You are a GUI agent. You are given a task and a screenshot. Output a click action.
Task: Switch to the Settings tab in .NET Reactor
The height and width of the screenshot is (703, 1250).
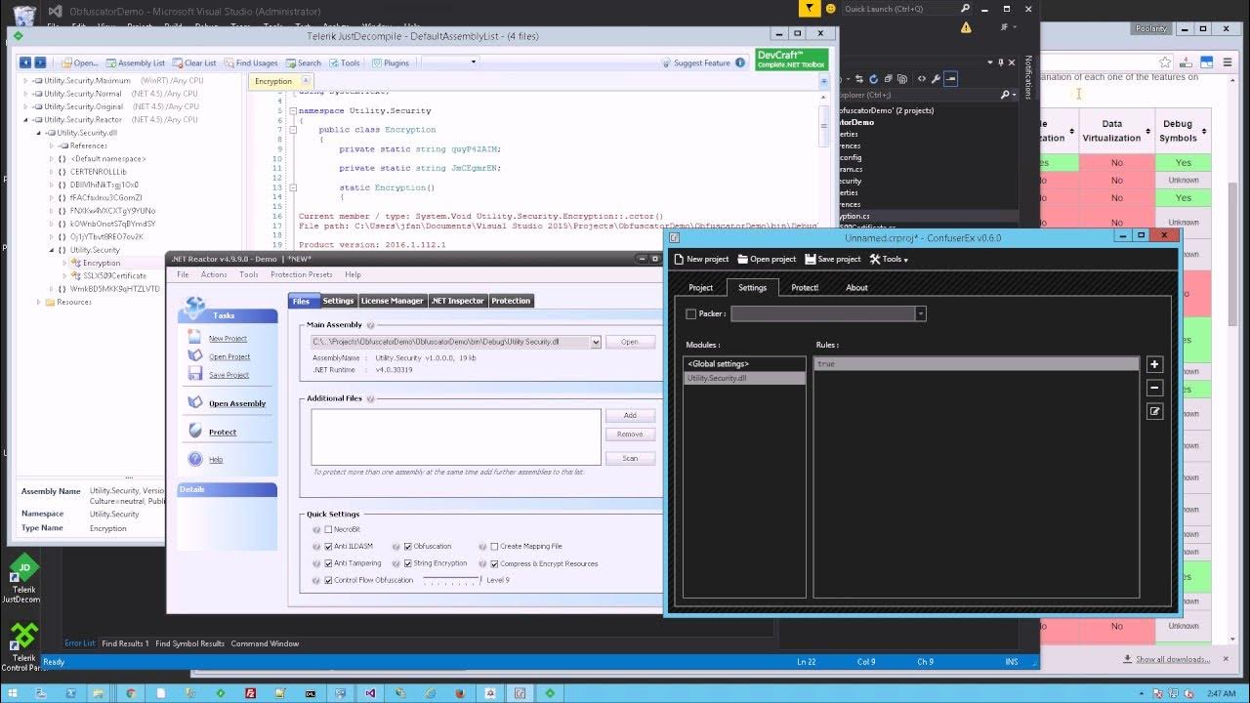tap(338, 301)
